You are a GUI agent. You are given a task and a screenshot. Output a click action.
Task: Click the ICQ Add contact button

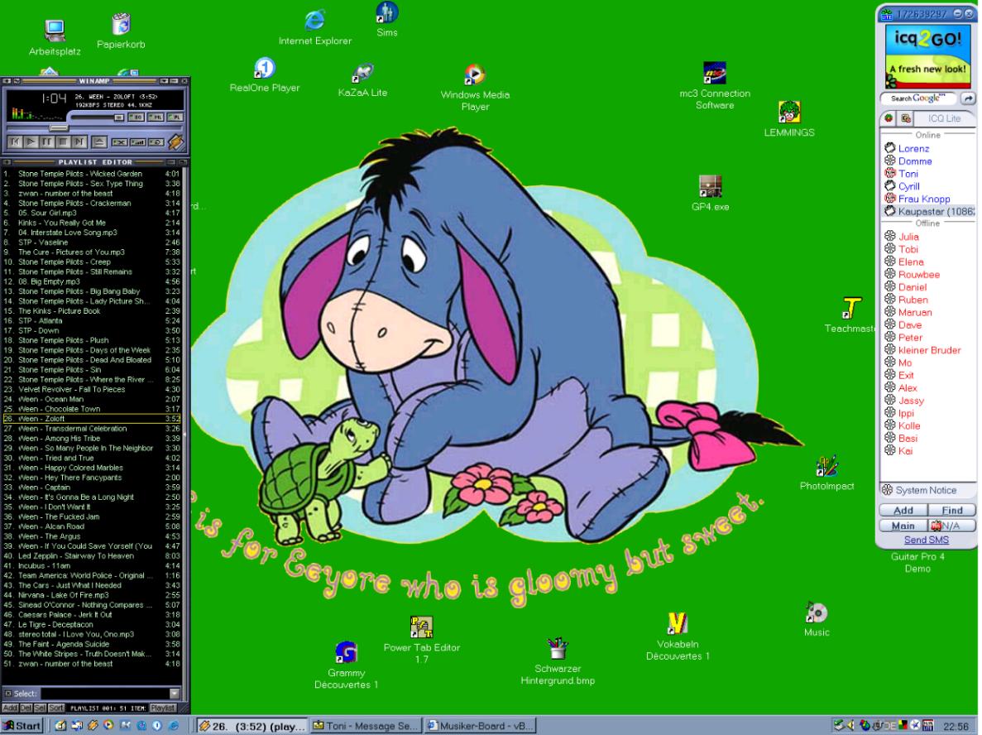point(903,510)
